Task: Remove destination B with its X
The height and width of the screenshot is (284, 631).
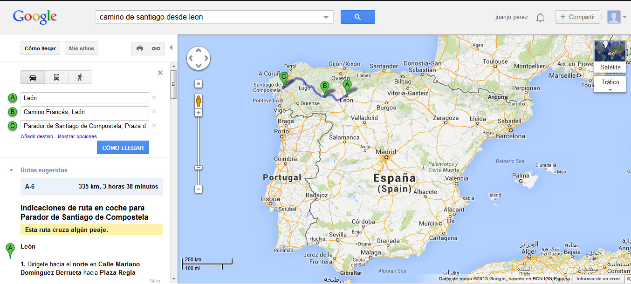Action: pyautogui.click(x=154, y=112)
